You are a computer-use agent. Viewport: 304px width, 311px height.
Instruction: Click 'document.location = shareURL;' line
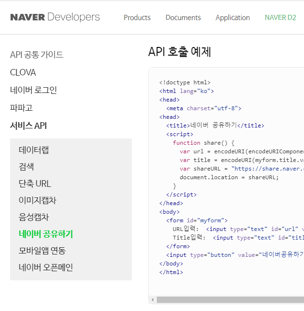(x=229, y=177)
